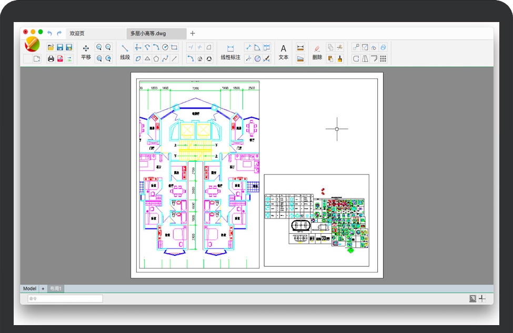Click the zoom in magnifier icon
This screenshot has width=513, height=333.
[x=99, y=47]
